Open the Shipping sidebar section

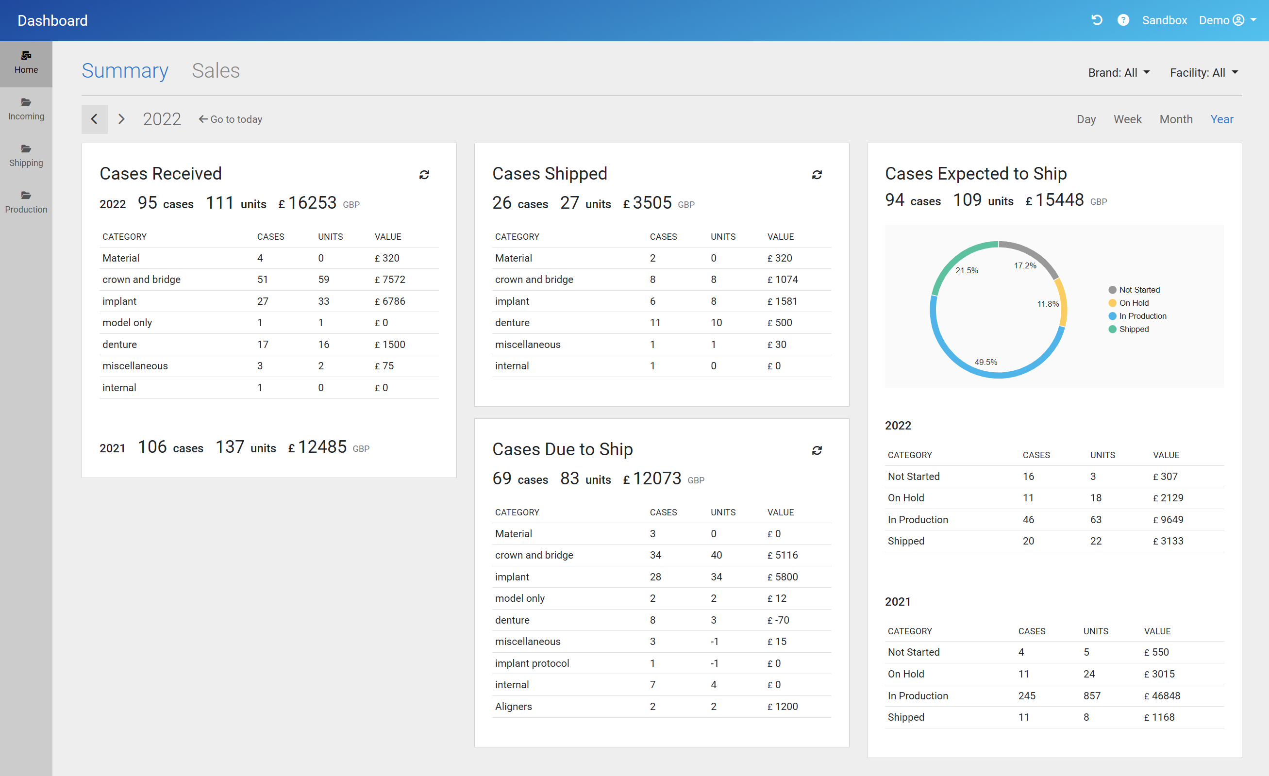26,155
